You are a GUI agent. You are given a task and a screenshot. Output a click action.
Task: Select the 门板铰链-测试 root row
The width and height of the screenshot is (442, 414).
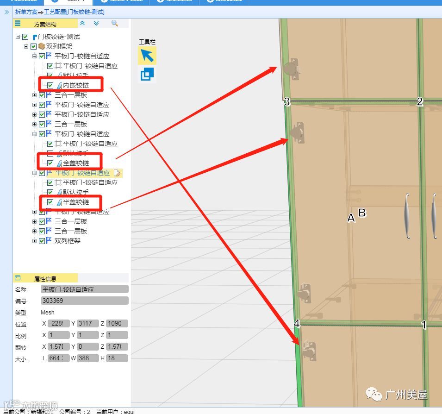[x=59, y=37]
